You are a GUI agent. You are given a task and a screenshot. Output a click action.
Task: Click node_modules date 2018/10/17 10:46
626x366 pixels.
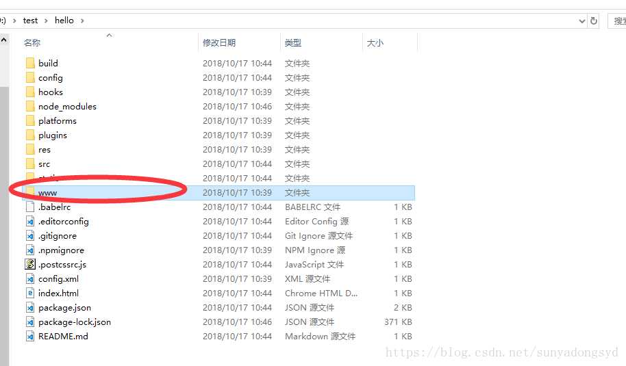(237, 107)
